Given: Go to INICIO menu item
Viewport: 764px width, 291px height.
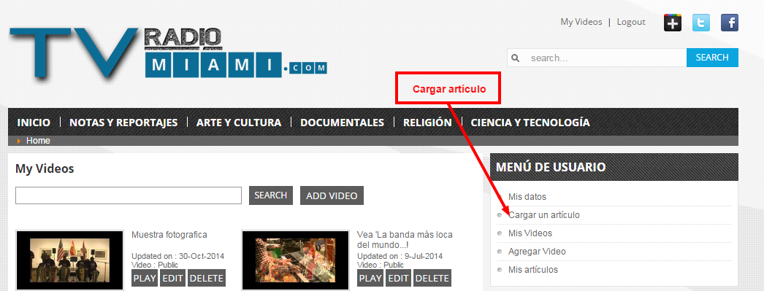Looking at the screenshot, I should pyautogui.click(x=34, y=123).
